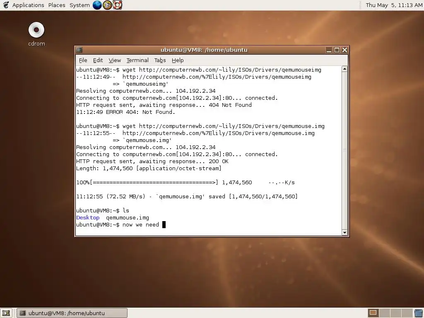Open the Trash icon in the bottom panel
This screenshot has height=318, width=424.
tap(419, 313)
